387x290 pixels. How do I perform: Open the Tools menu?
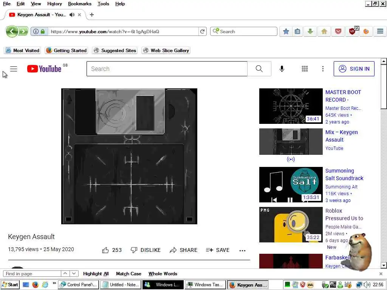(103, 4)
